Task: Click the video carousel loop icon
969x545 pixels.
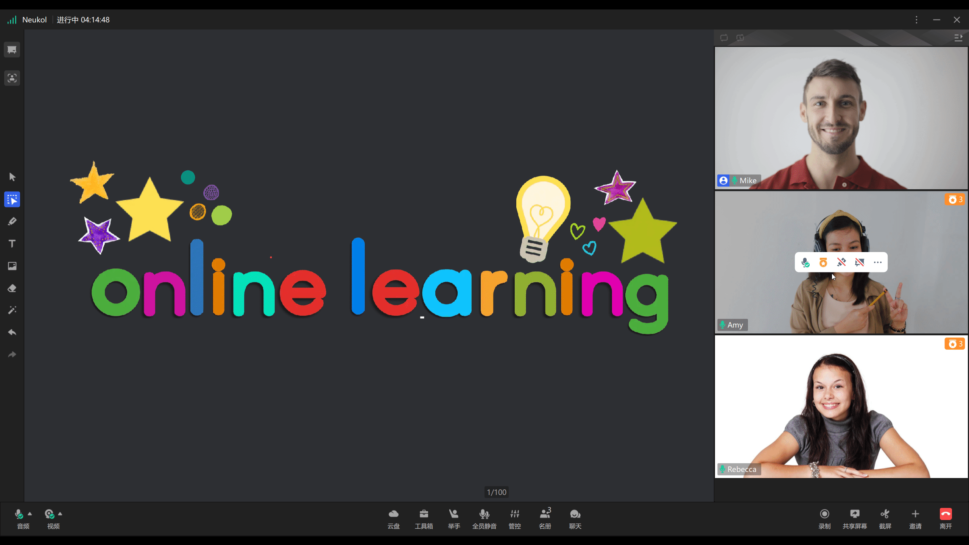Action: (724, 38)
